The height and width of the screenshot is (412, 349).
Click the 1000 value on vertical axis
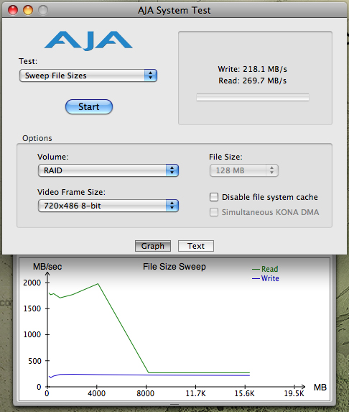tap(32, 334)
